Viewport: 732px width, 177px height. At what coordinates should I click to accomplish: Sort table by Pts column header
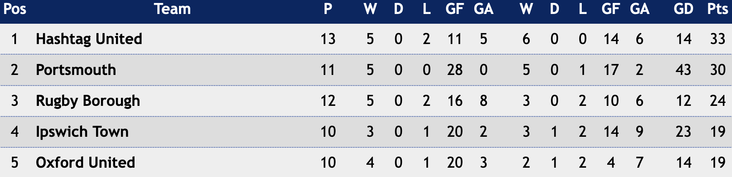pos(718,9)
